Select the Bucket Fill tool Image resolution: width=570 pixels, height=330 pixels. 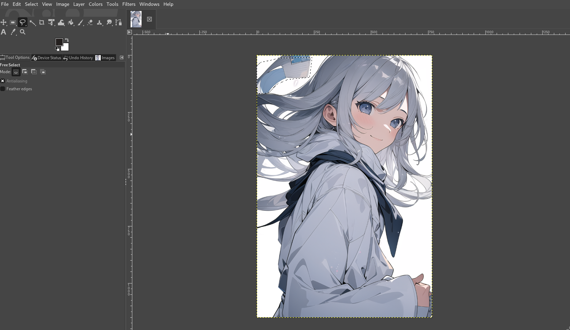click(x=71, y=23)
